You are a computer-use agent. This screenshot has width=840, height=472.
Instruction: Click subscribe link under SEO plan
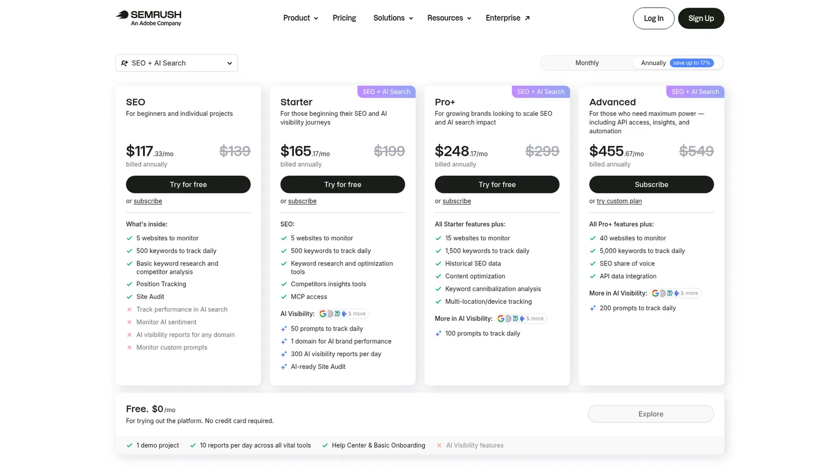(x=148, y=201)
